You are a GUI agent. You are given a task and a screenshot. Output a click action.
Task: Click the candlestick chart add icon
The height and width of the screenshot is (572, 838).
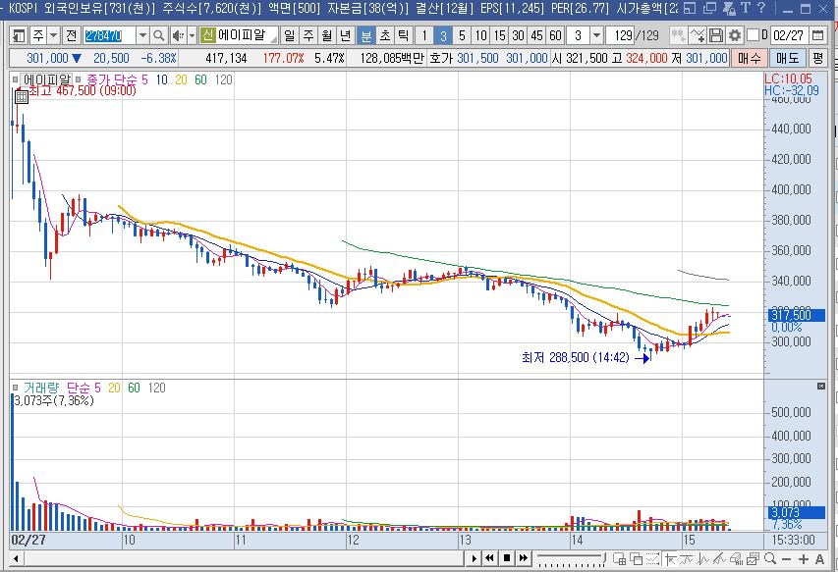click(679, 35)
